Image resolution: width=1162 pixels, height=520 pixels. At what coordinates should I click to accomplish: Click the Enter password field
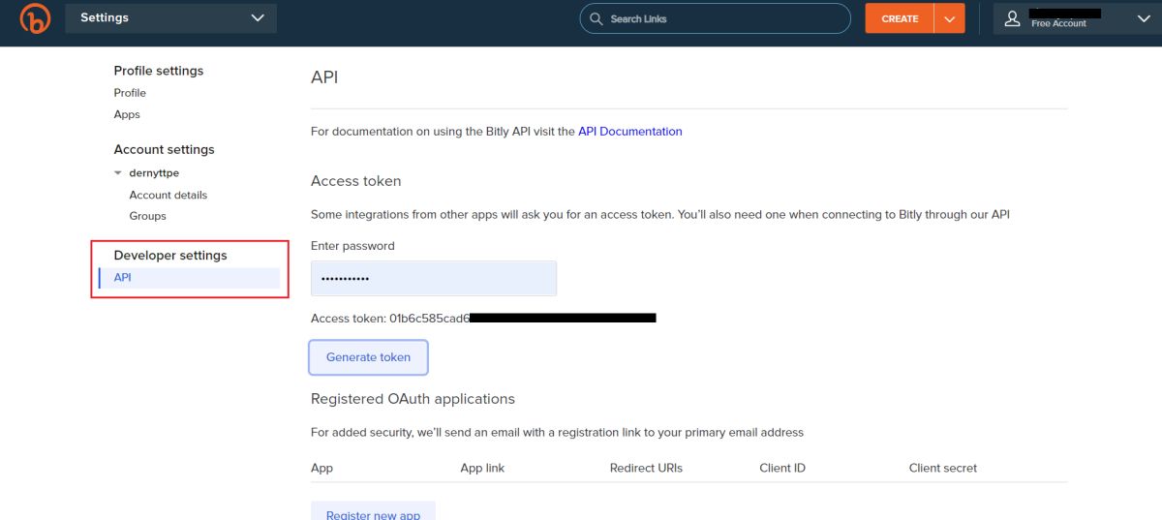pos(434,279)
